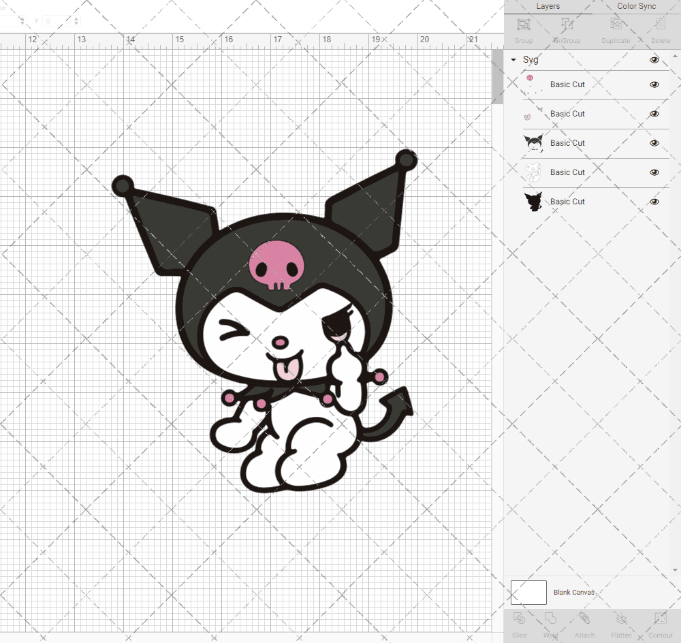Hide the top Basic Cut layer
The width and height of the screenshot is (681, 643).
[x=654, y=84]
